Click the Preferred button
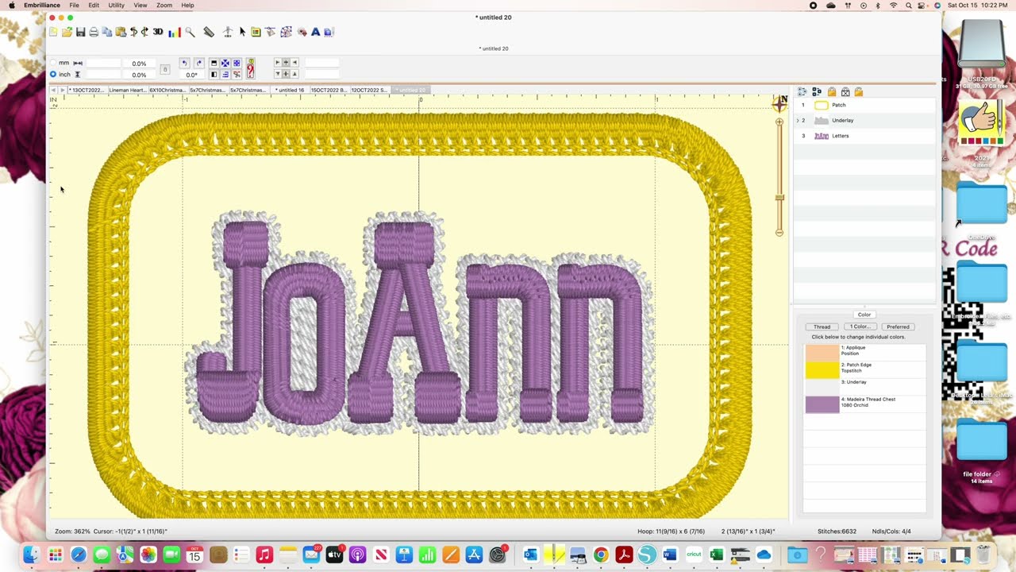The height and width of the screenshot is (572, 1016). coord(898,327)
